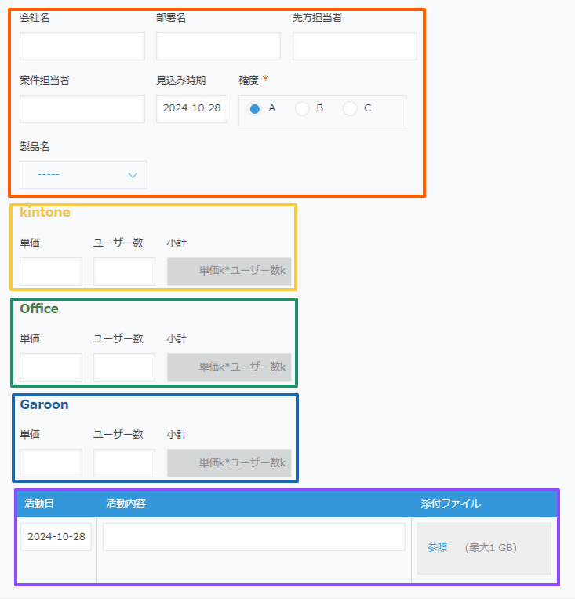This screenshot has height=599, width=575.
Task: Click the 先方担当者 input field
Action: click(x=355, y=46)
